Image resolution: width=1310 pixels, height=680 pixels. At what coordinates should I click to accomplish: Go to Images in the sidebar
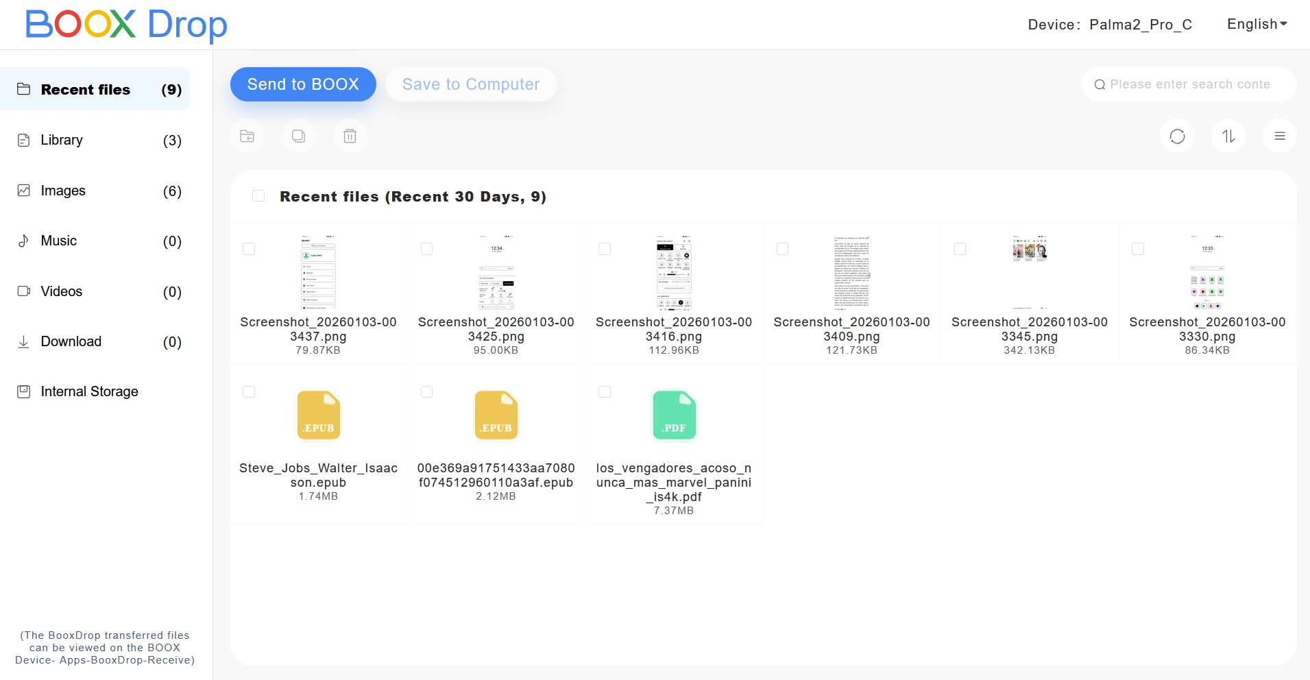pyautogui.click(x=63, y=191)
